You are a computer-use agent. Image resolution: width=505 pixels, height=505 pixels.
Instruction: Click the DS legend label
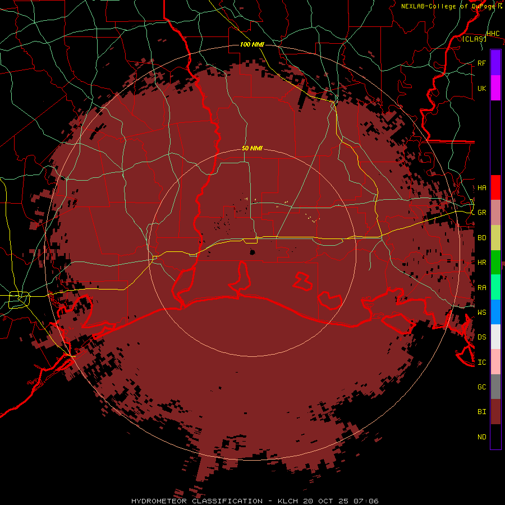[x=481, y=337]
